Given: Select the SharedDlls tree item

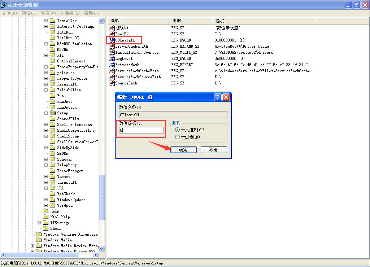Looking at the screenshot, I should tap(68, 119).
